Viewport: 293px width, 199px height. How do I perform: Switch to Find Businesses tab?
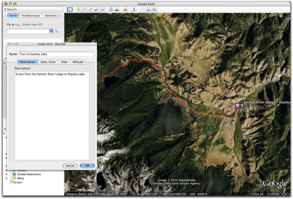(31, 15)
